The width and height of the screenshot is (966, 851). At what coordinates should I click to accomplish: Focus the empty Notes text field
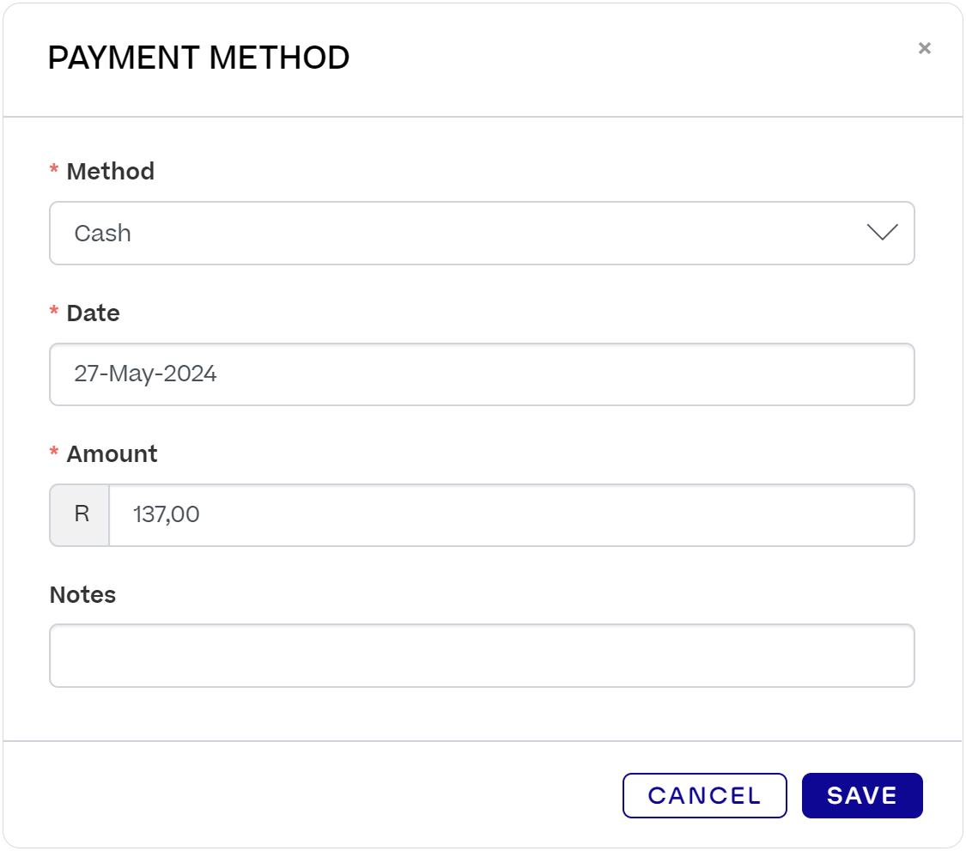pyautogui.click(x=482, y=656)
